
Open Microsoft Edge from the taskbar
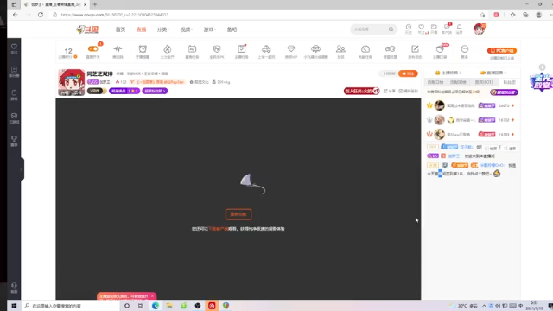156,306
